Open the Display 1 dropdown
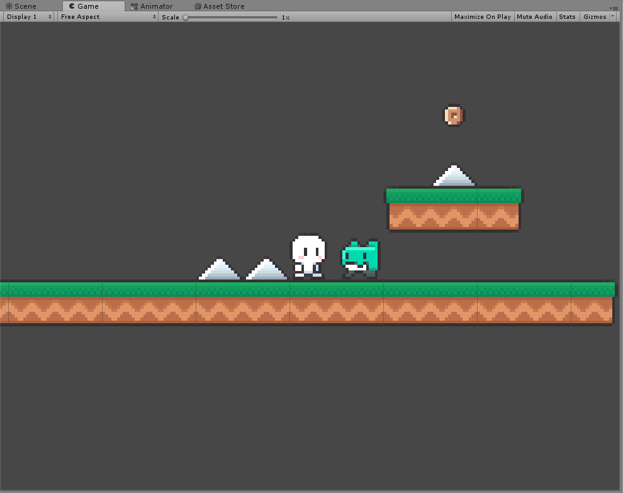The image size is (623, 493). point(28,17)
